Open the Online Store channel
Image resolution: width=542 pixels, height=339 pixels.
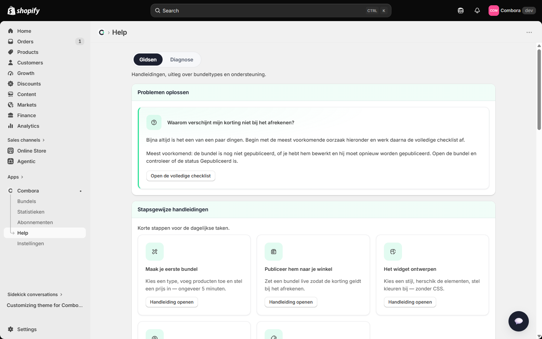pyautogui.click(x=45, y=151)
